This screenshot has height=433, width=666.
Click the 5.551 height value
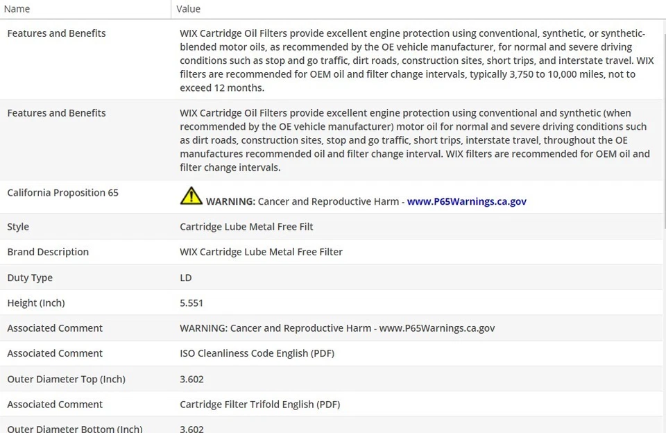pos(191,303)
